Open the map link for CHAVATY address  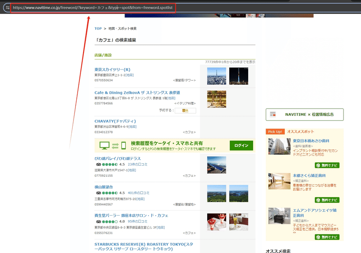(x=132, y=126)
